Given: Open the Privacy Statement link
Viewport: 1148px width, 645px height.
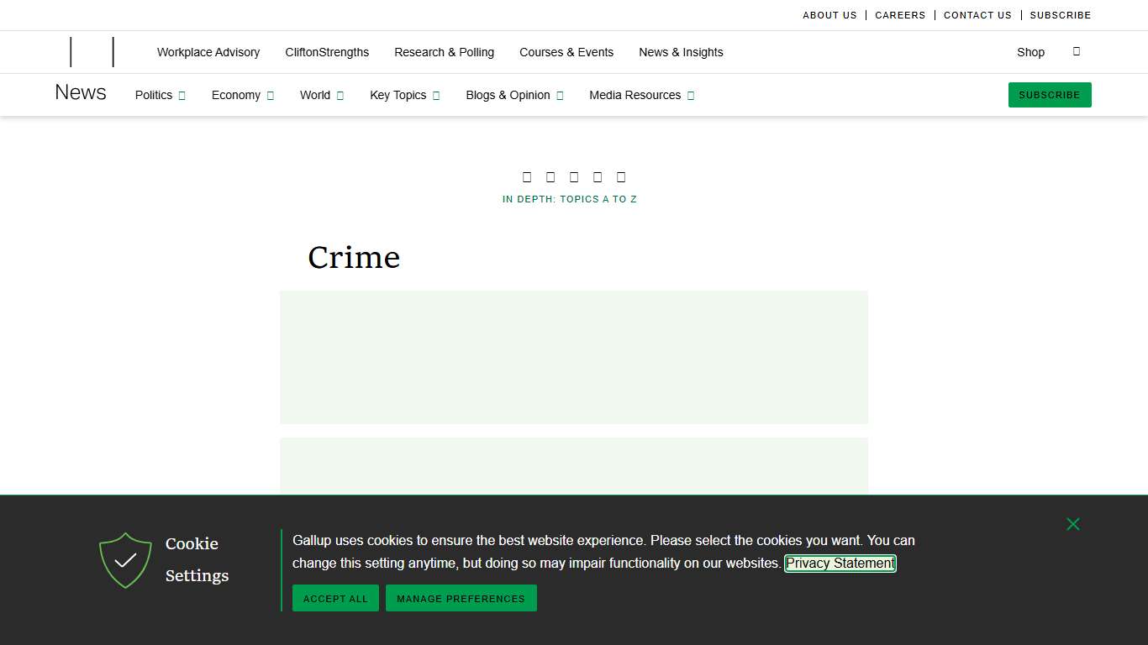Looking at the screenshot, I should pos(840,563).
